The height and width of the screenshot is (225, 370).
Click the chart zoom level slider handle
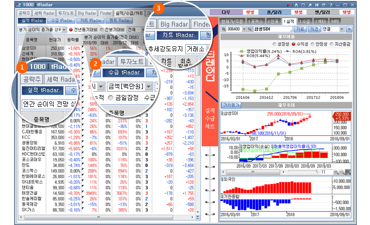point(317,172)
